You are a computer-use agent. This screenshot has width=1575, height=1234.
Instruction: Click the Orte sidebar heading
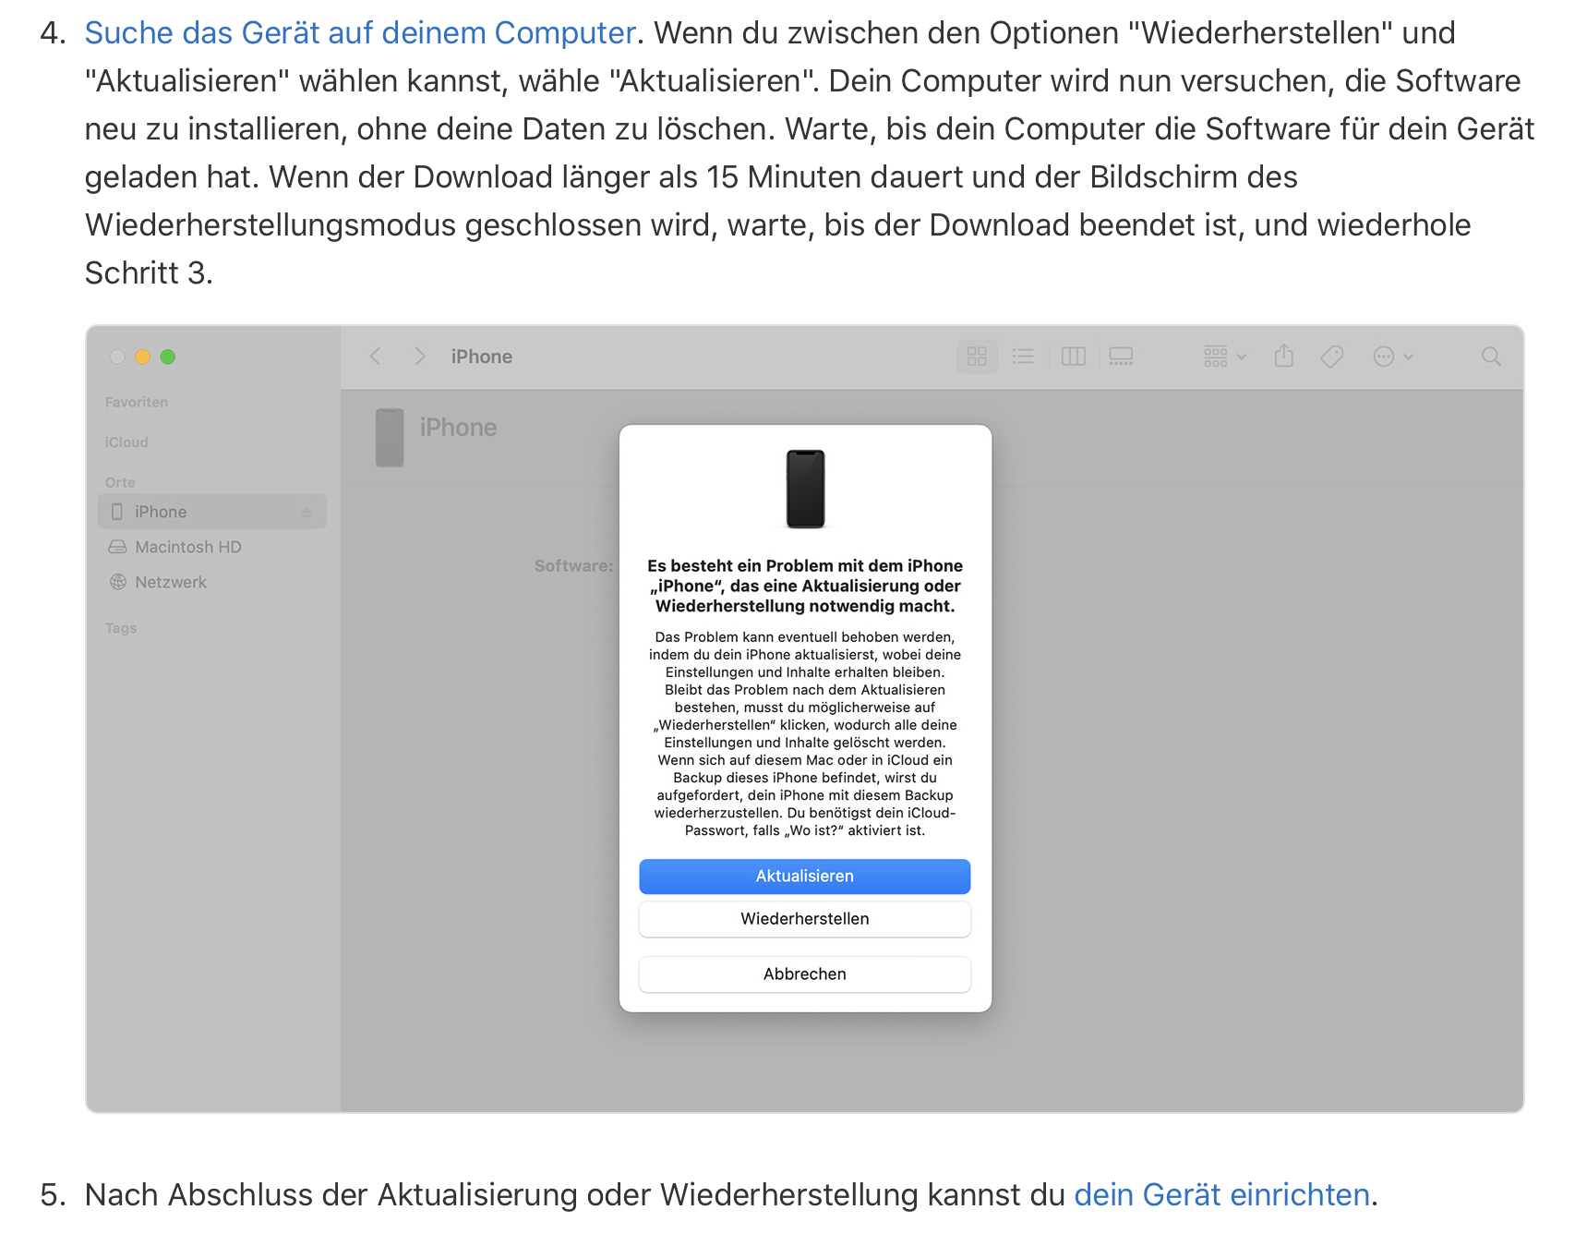[120, 482]
